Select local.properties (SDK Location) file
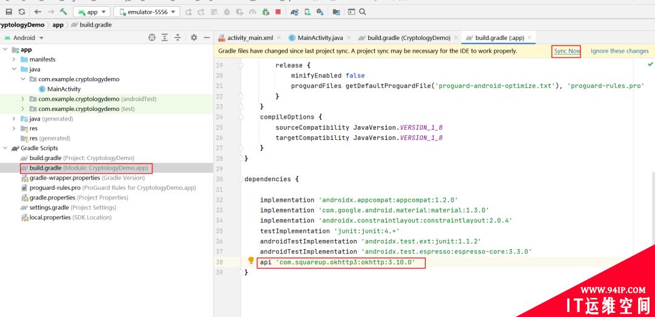 click(x=66, y=218)
